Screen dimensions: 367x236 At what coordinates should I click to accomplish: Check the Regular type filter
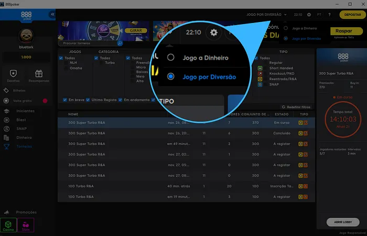tap(266, 63)
